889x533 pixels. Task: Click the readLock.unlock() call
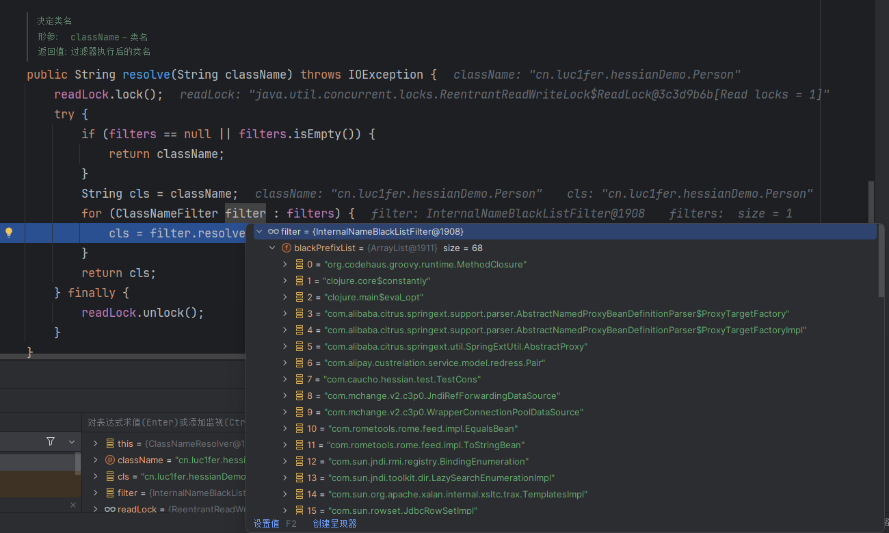point(143,312)
